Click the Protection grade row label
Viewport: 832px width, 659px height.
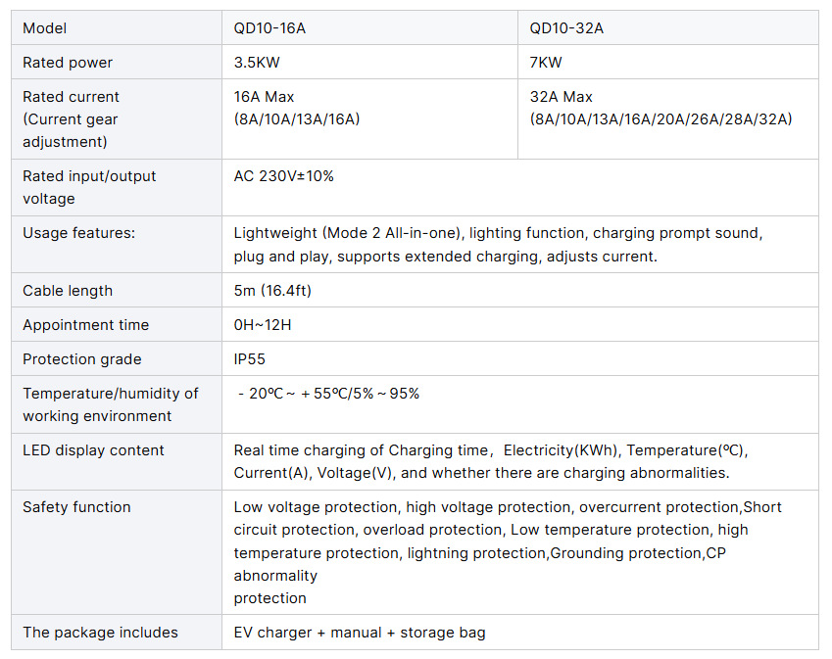(82, 359)
